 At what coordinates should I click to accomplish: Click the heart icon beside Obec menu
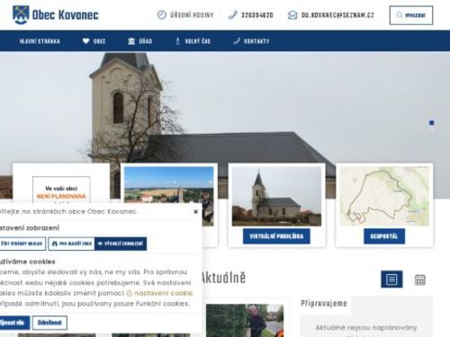85,41
